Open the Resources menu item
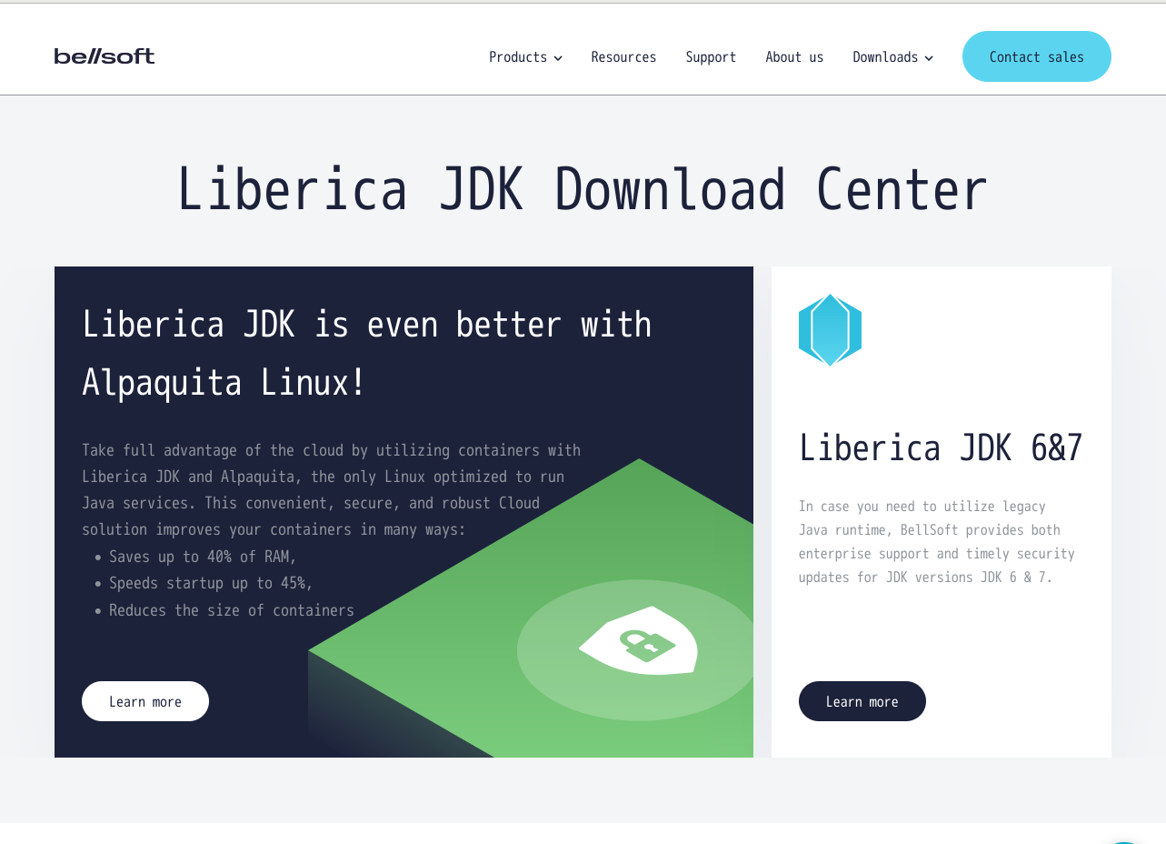 pos(623,57)
